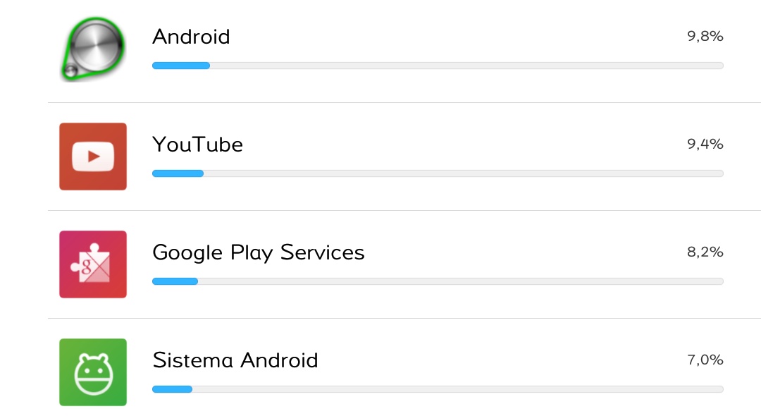Click the 7,0% Sistema Android percentage
The image size is (761, 416).
tap(705, 360)
